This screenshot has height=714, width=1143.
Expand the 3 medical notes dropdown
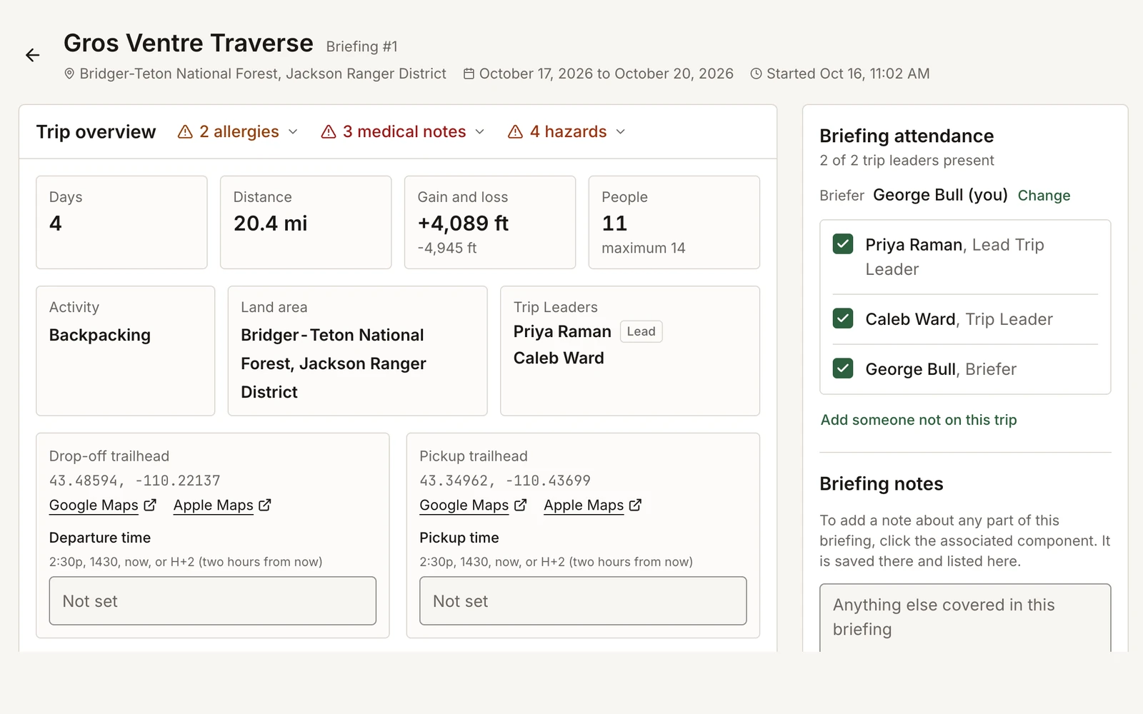tap(404, 132)
